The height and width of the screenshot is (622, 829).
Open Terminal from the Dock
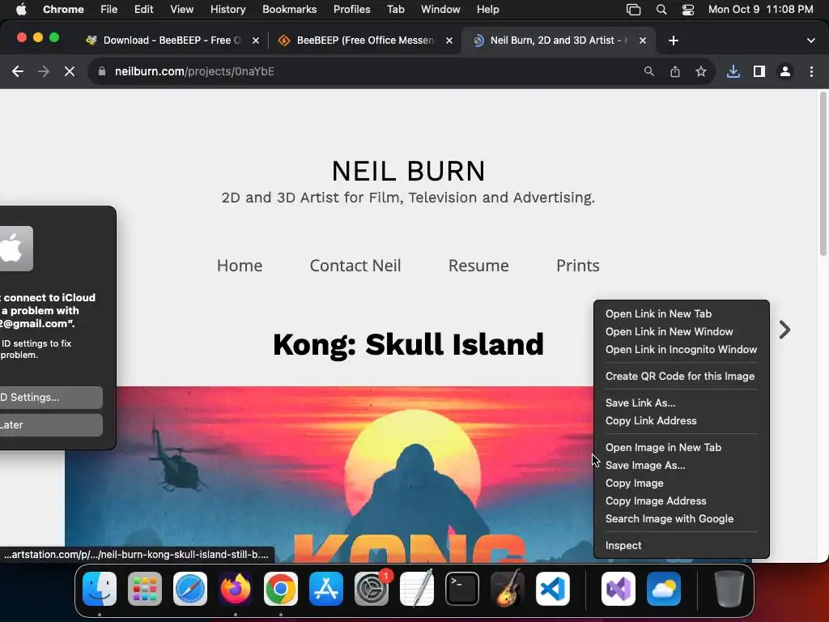click(x=462, y=589)
